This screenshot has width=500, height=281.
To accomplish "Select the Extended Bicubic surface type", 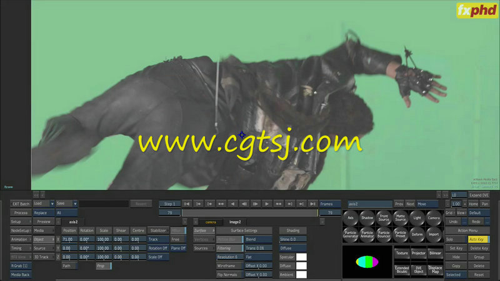I will click(x=402, y=270).
